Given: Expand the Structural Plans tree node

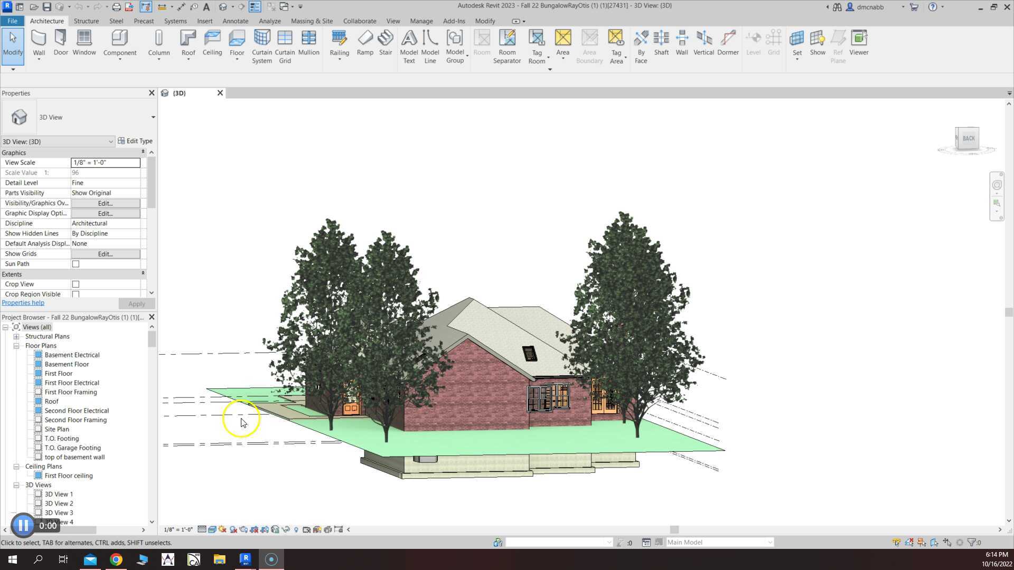Looking at the screenshot, I should [16, 336].
